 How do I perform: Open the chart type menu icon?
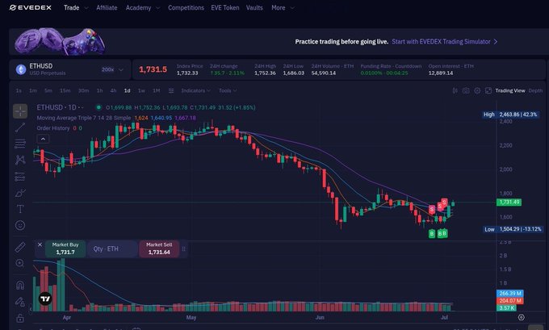pos(171,90)
